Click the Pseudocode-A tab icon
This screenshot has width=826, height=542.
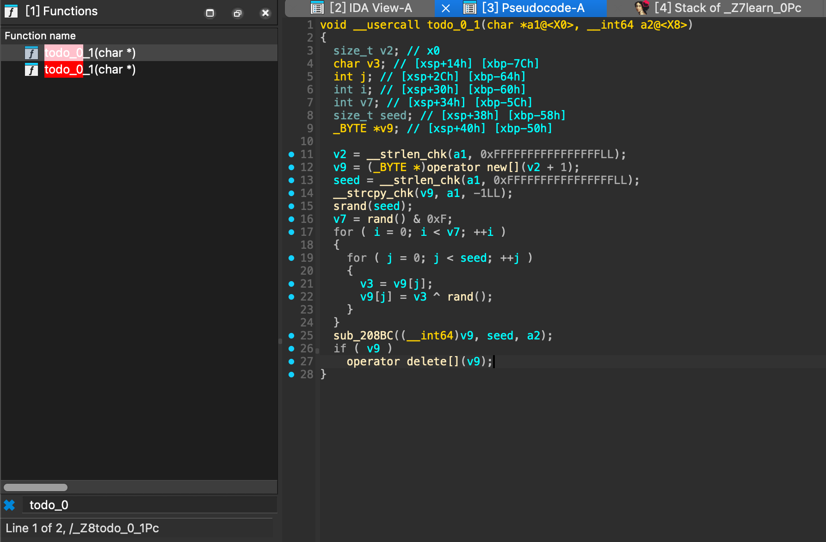coord(470,8)
